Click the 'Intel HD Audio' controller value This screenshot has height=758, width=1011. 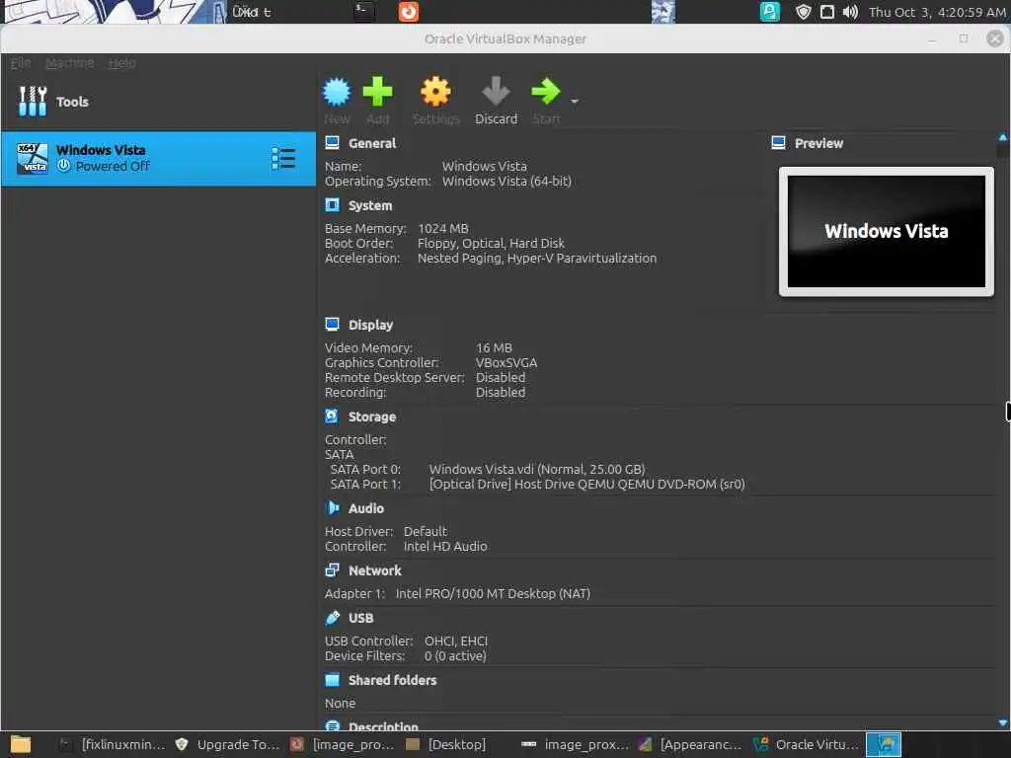(x=445, y=547)
